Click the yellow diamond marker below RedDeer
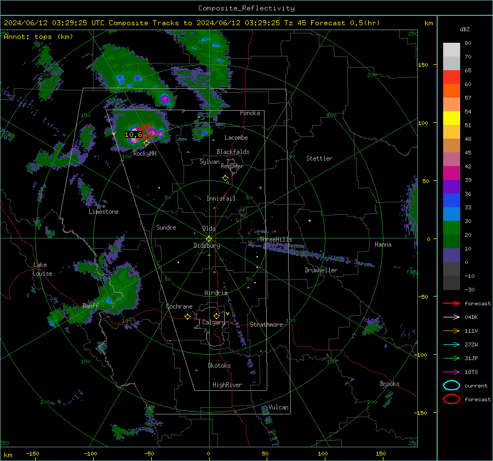This screenshot has width=493, height=461. (x=225, y=178)
